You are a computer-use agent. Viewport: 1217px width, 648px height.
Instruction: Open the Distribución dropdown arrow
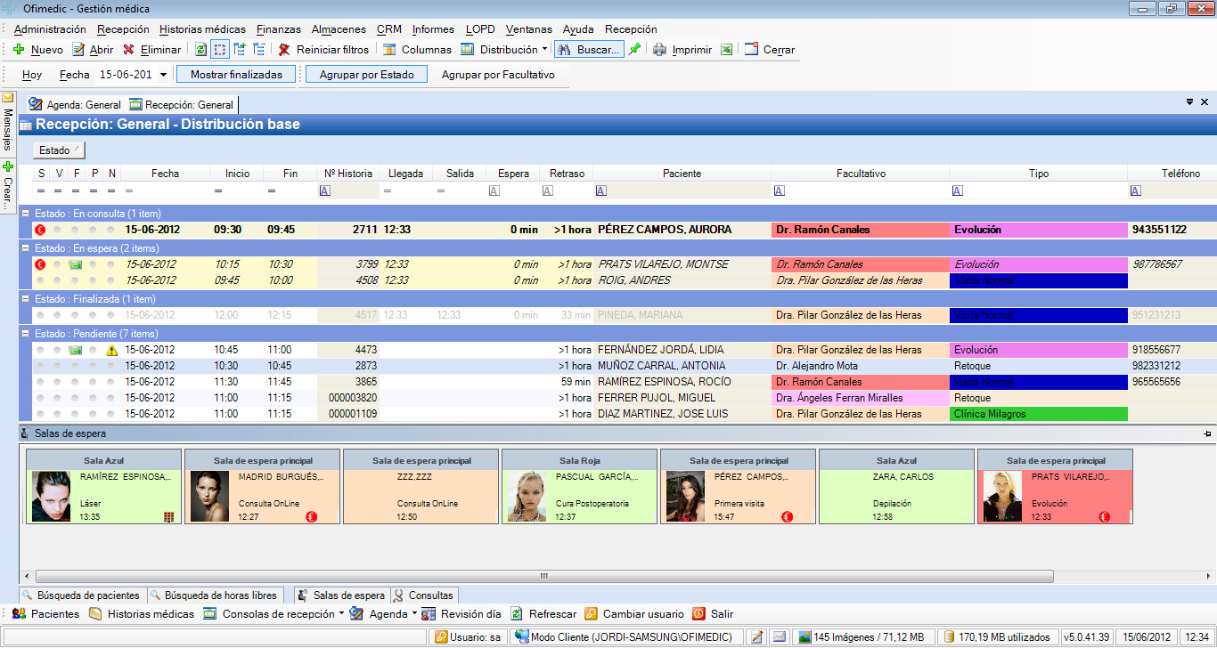click(544, 50)
